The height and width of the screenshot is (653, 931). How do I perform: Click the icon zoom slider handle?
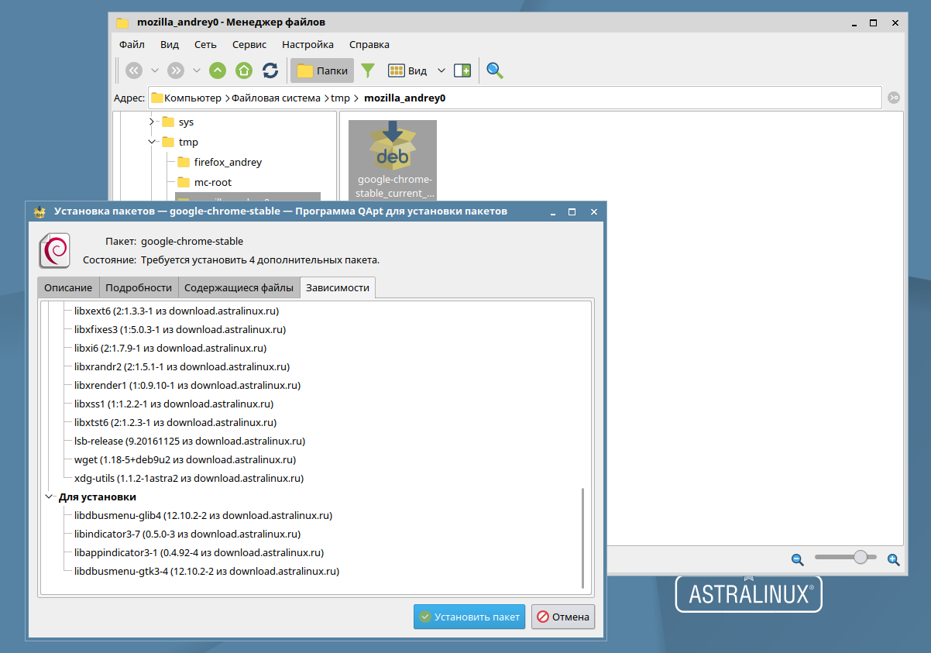[x=861, y=557]
